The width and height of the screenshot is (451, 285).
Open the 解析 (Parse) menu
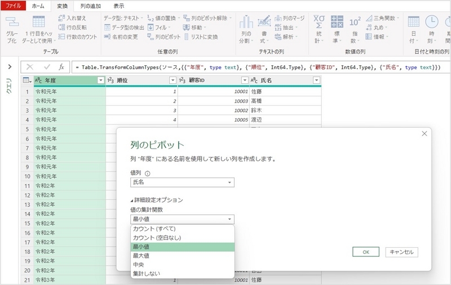pos(286,37)
